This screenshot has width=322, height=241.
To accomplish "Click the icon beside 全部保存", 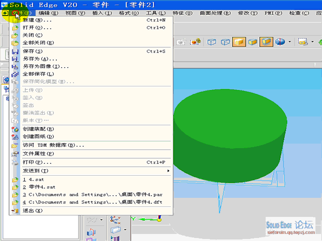I will pyautogui.click(x=15, y=74).
